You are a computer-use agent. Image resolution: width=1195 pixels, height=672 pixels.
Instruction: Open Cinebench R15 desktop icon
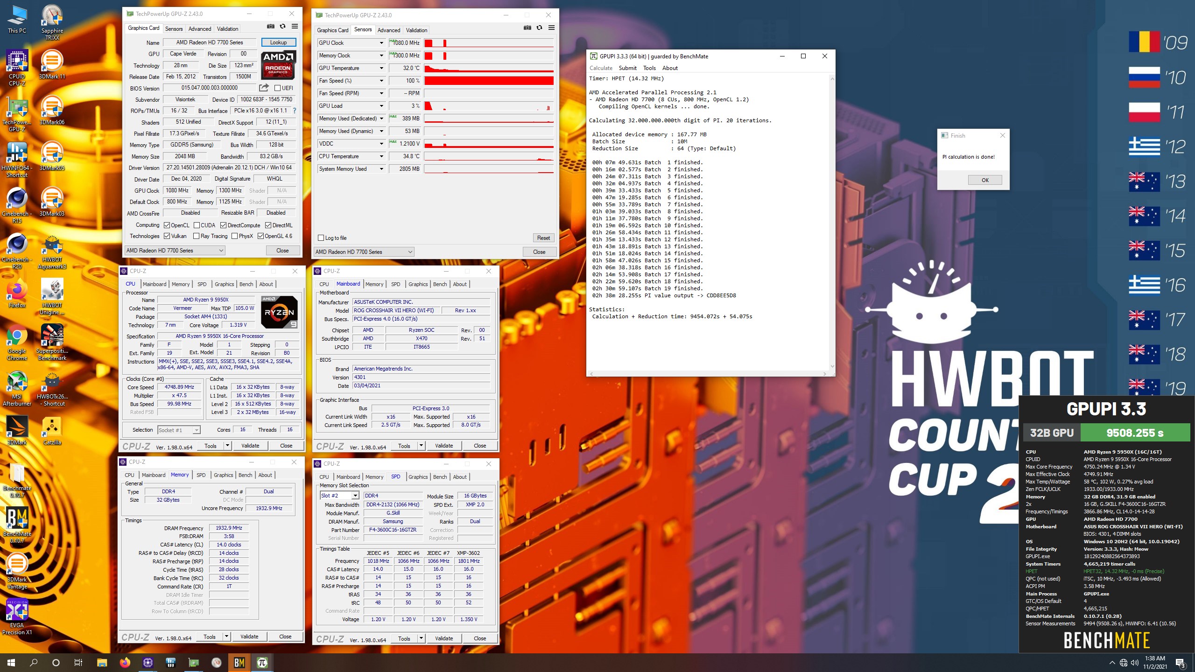tap(17, 205)
